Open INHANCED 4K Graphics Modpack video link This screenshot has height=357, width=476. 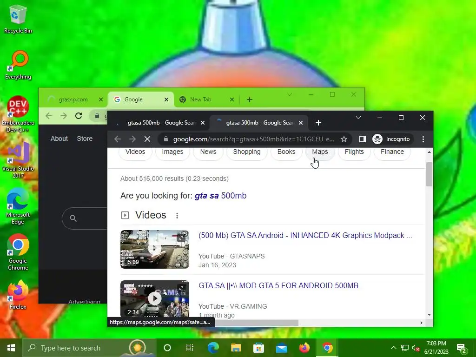pos(305,236)
